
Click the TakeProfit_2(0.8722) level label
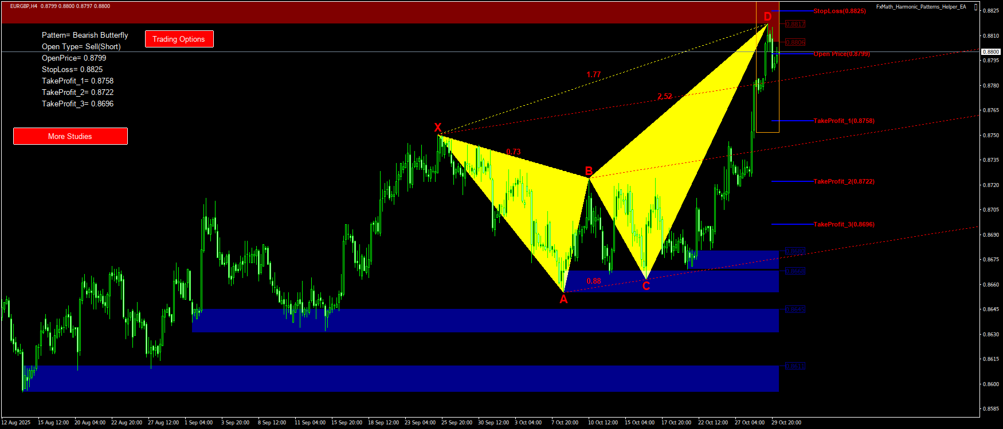[x=844, y=181]
